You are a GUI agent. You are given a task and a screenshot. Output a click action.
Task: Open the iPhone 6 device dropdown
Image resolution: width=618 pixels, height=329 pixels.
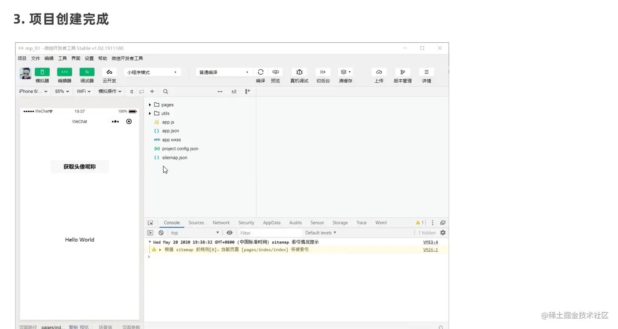coord(33,91)
